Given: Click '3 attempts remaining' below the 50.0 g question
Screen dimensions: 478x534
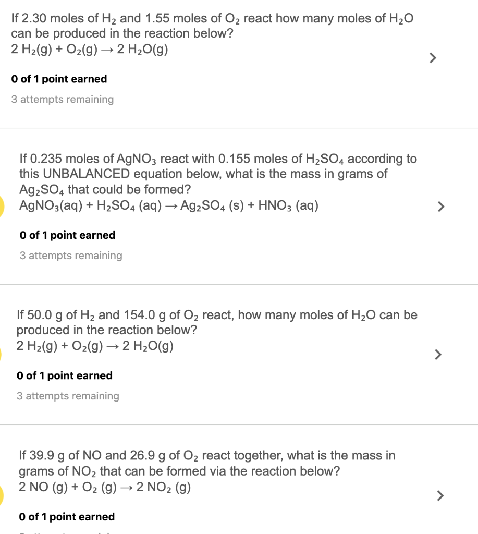Looking at the screenshot, I should [x=68, y=396].
